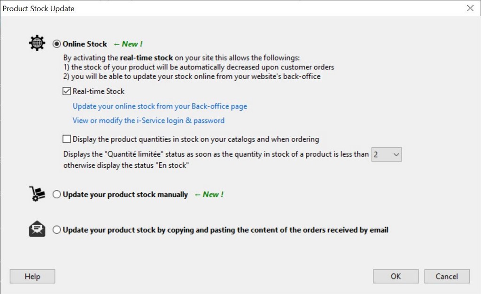Enable display of product quantities in stock
The width and height of the screenshot is (481, 294).
click(67, 139)
